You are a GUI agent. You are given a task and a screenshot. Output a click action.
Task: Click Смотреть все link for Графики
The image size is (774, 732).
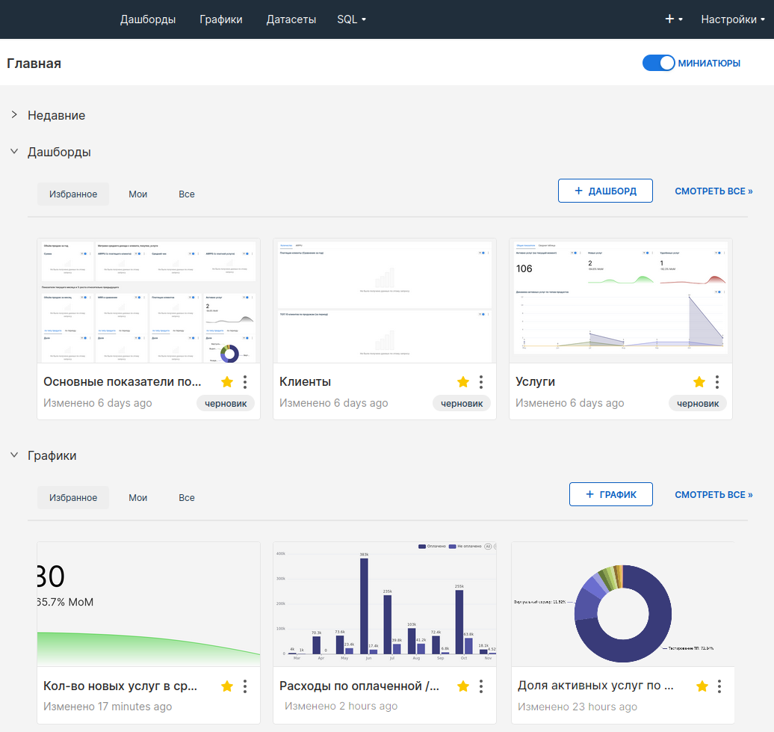(x=713, y=494)
